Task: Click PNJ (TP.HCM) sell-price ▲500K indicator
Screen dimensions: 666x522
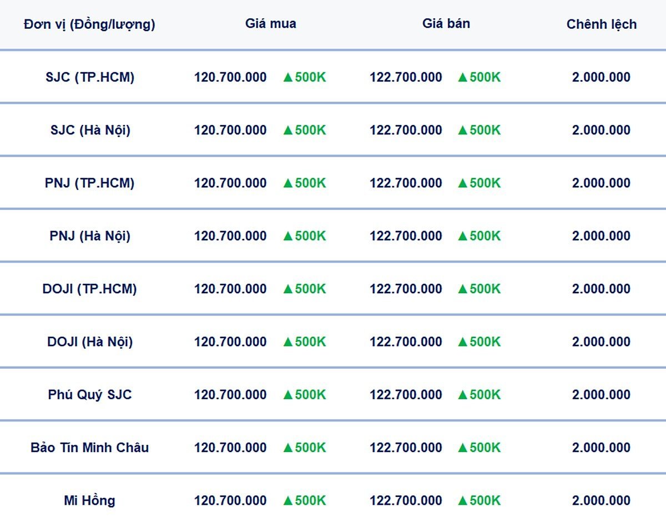Action: point(480,183)
